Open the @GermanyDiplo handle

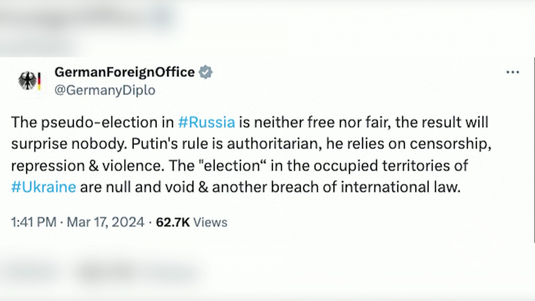(105, 90)
